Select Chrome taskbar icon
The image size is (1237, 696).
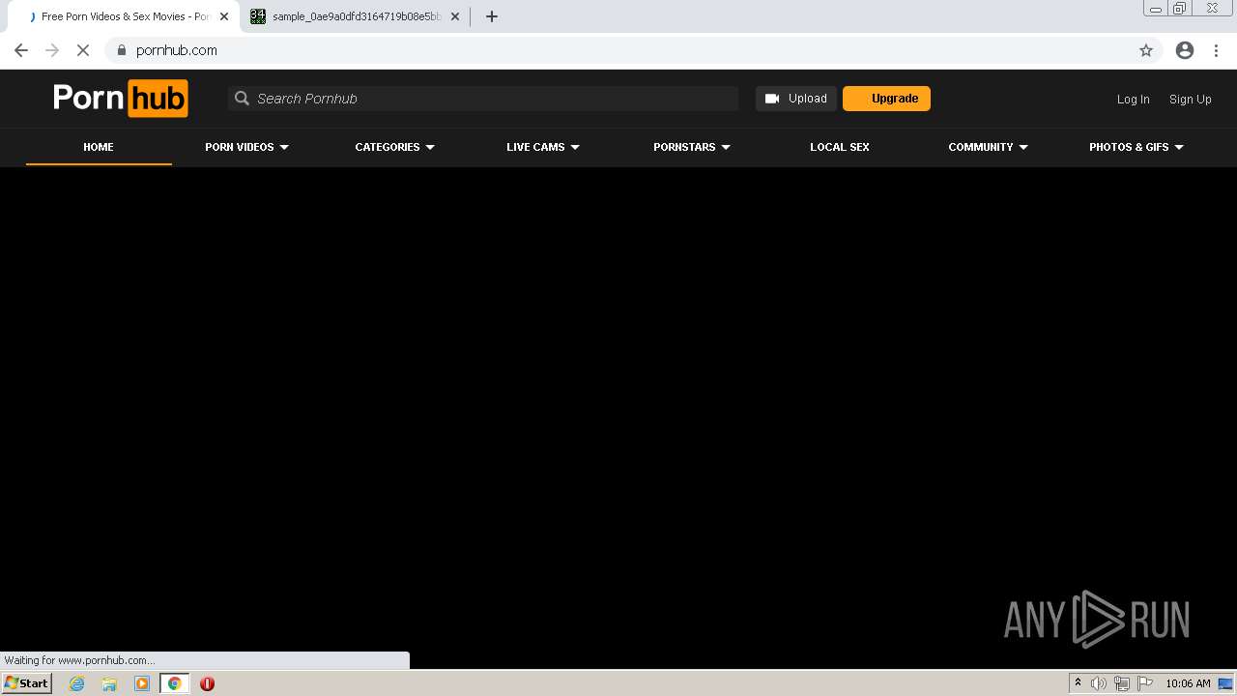pos(174,683)
